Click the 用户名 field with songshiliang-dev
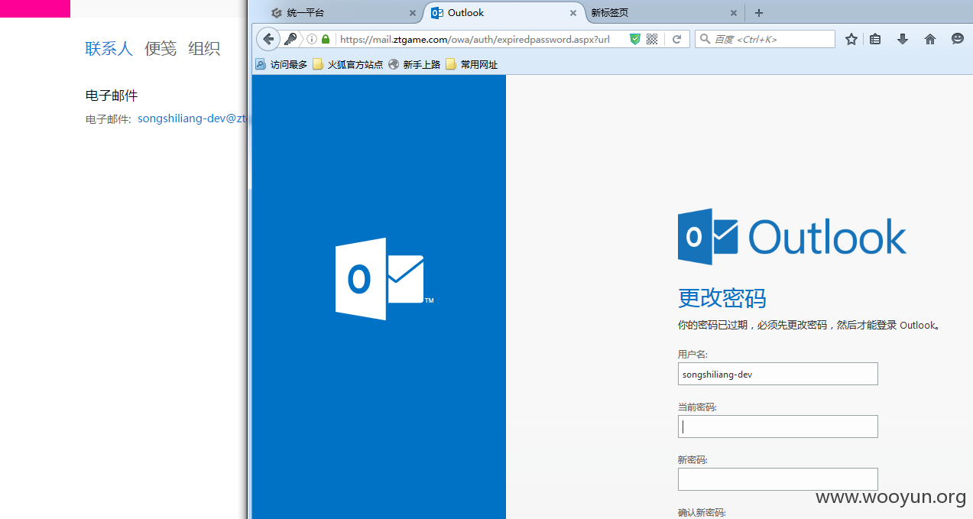 point(777,374)
